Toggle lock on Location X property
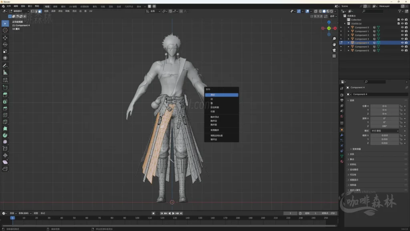The height and width of the screenshot is (231, 410). coord(402,106)
